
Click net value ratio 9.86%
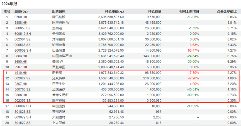(x=232, y=17)
